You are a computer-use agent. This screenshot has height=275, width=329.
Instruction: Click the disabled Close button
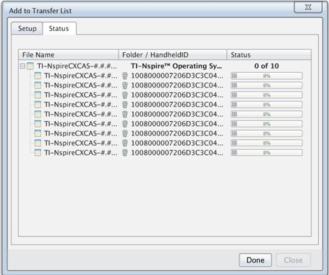(x=293, y=260)
